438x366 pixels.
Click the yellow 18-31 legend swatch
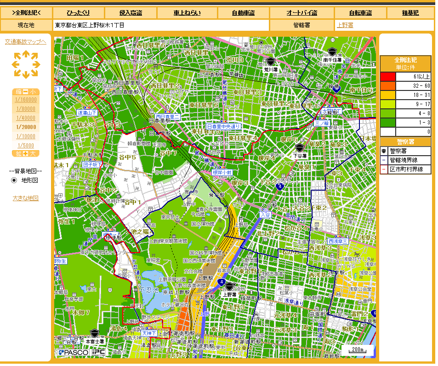tap(388, 95)
